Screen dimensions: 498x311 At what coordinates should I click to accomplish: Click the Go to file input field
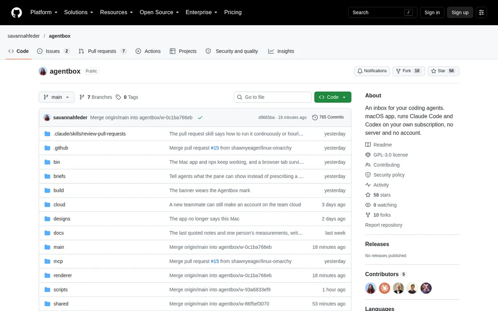tap(273, 97)
